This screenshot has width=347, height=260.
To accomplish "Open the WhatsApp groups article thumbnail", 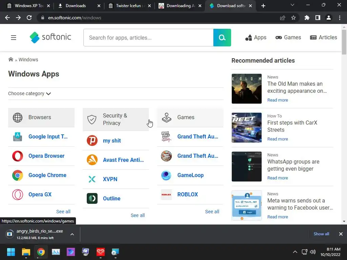I will 247,167.
